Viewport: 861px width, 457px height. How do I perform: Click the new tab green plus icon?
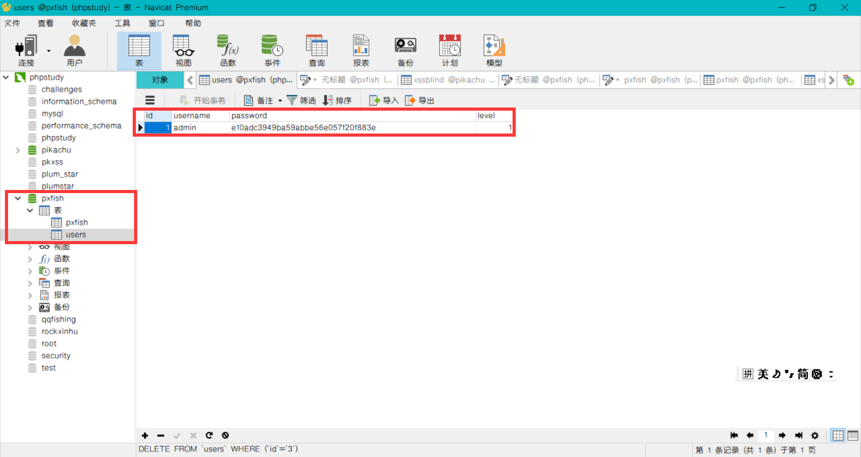pos(848,80)
